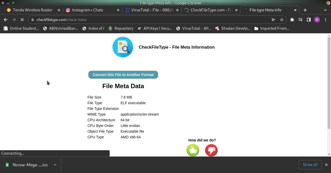Close the VirusTotal tab
This screenshot has width=331, height=173.
[177, 10]
